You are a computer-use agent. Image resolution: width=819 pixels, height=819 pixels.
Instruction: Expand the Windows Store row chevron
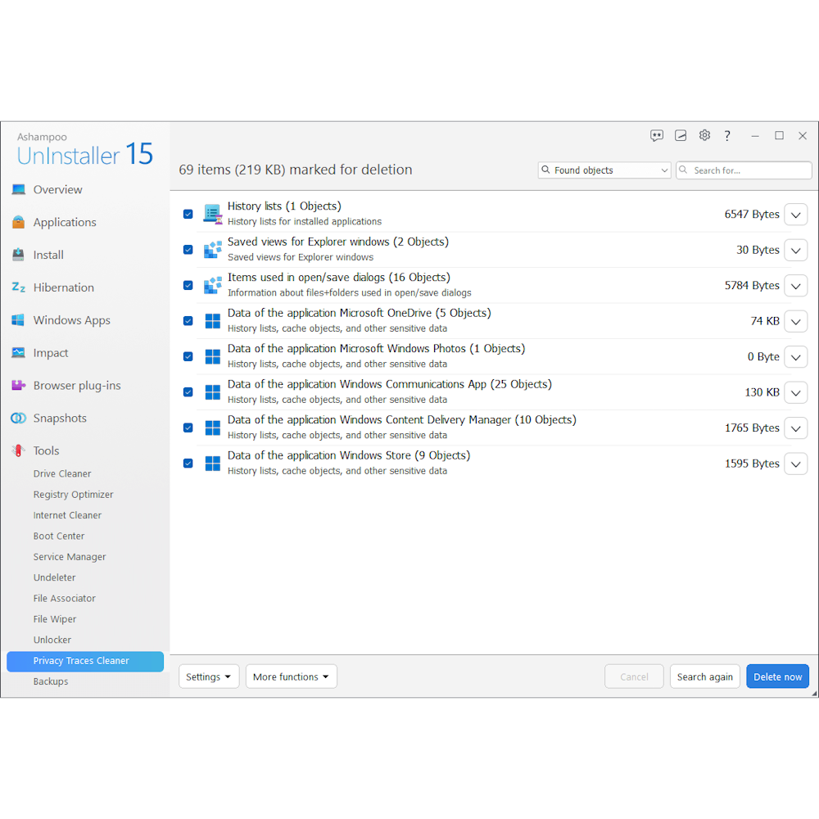click(x=795, y=464)
